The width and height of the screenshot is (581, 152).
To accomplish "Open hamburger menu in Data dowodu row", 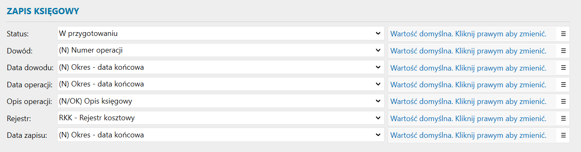I will tap(563, 67).
